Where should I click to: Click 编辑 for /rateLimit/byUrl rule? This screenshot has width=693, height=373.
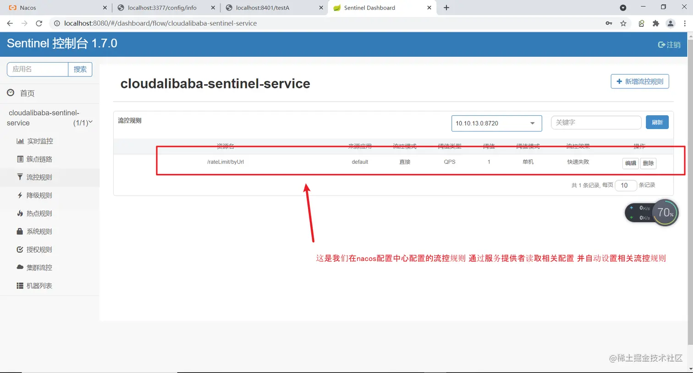[x=631, y=163]
